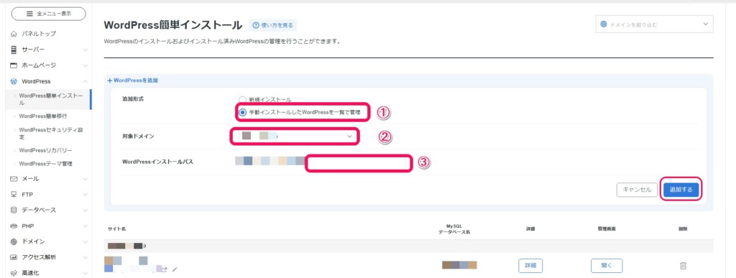This screenshot has height=278, width=736.
Task: Expand the ドメイン menu chevron
Action: pos(85,241)
